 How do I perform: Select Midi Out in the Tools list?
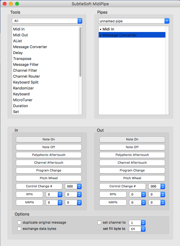(20, 35)
